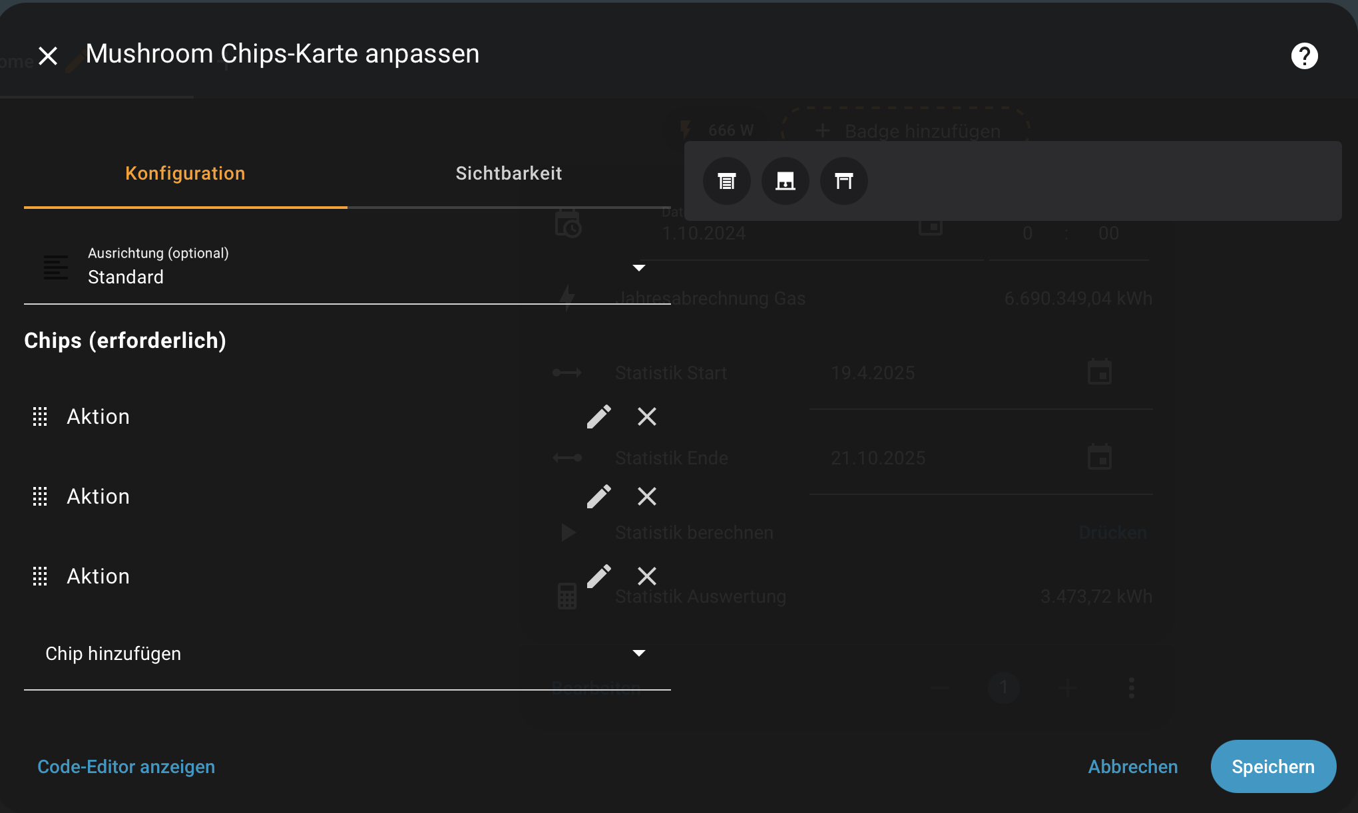The height and width of the screenshot is (813, 1358).
Task: Expand the Chip hinzufügen dropdown
Action: pyautogui.click(x=346, y=653)
